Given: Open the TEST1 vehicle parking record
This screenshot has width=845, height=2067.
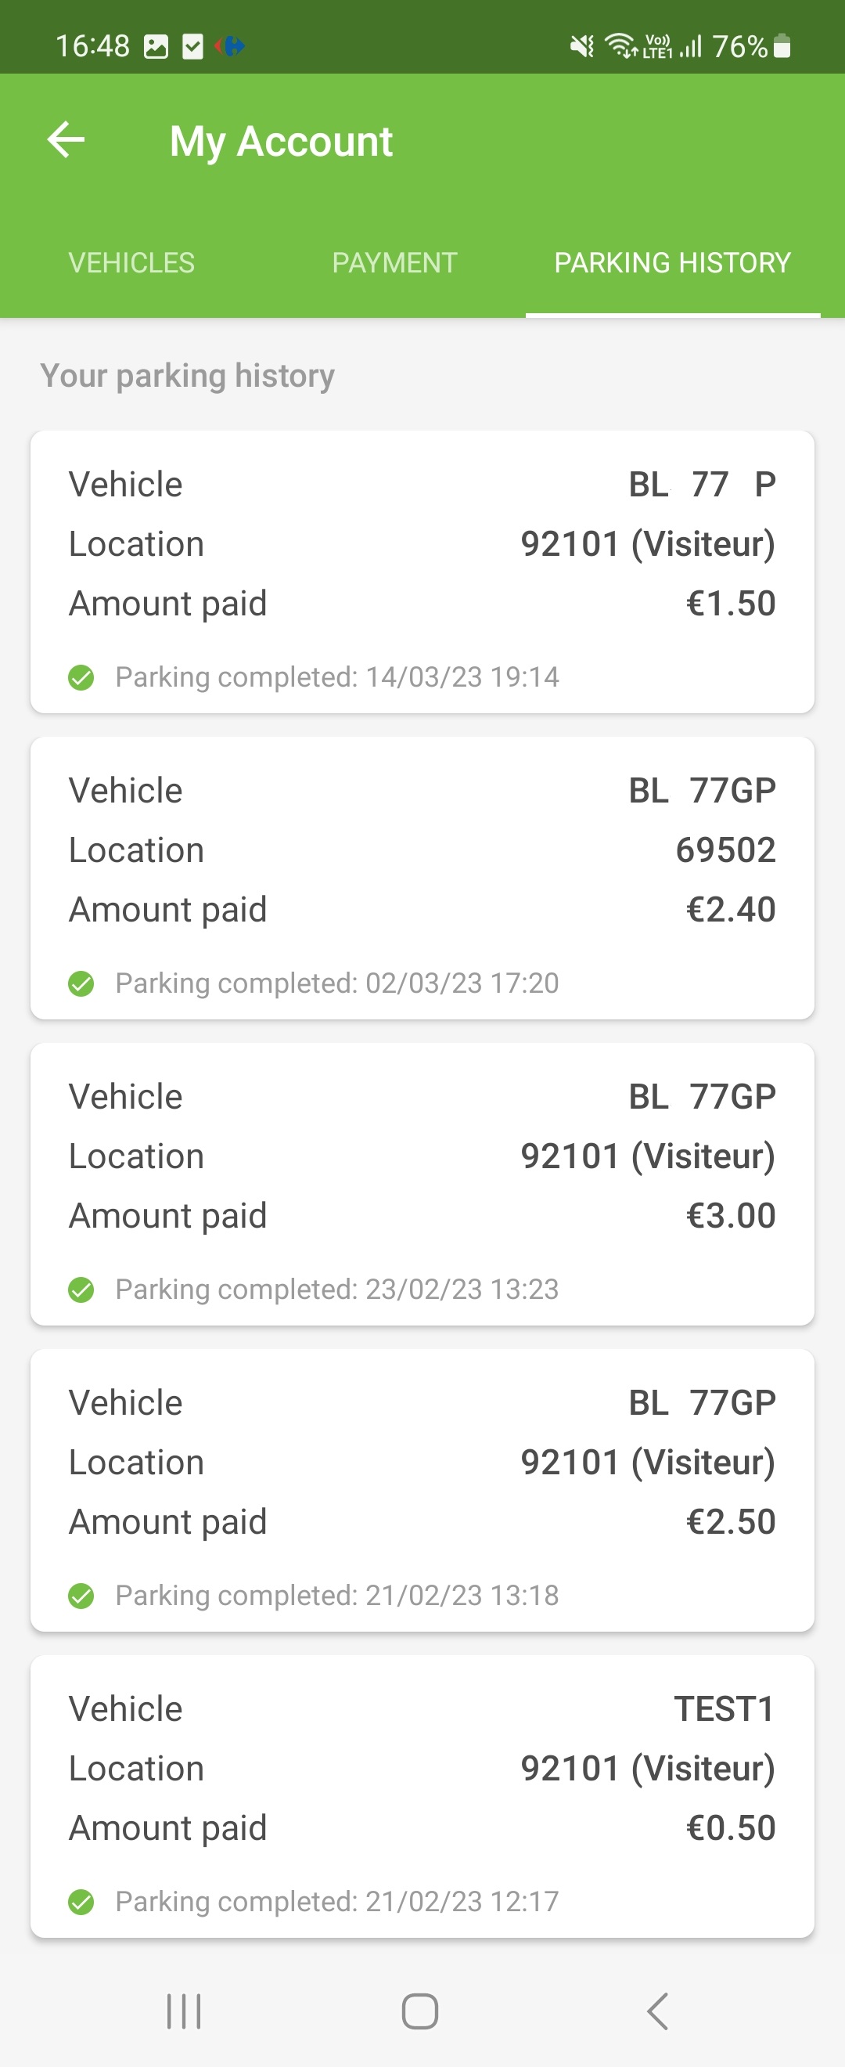Looking at the screenshot, I should [x=422, y=1796].
